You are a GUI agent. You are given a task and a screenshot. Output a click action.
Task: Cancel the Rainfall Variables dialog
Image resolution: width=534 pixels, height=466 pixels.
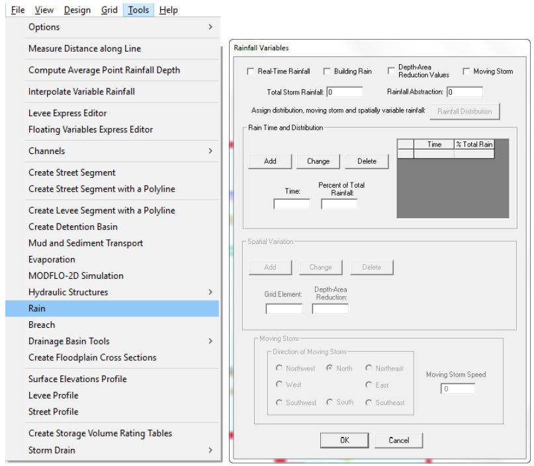coord(398,440)
